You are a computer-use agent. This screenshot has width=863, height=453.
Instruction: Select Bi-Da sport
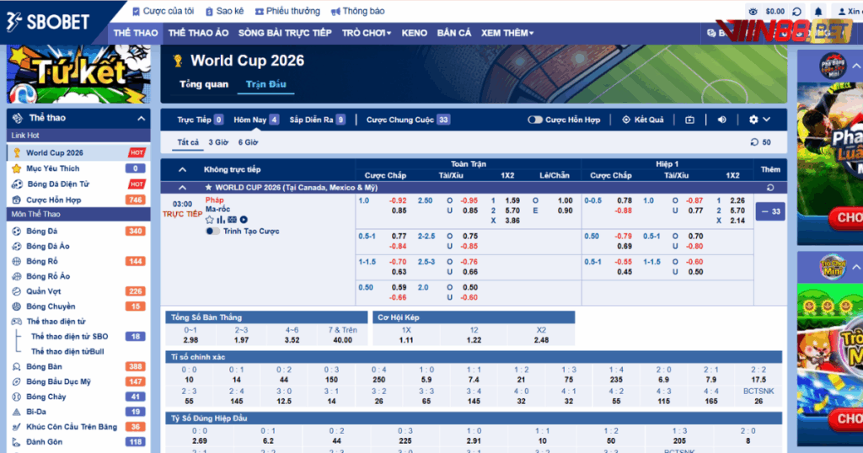tap(78, 412)
